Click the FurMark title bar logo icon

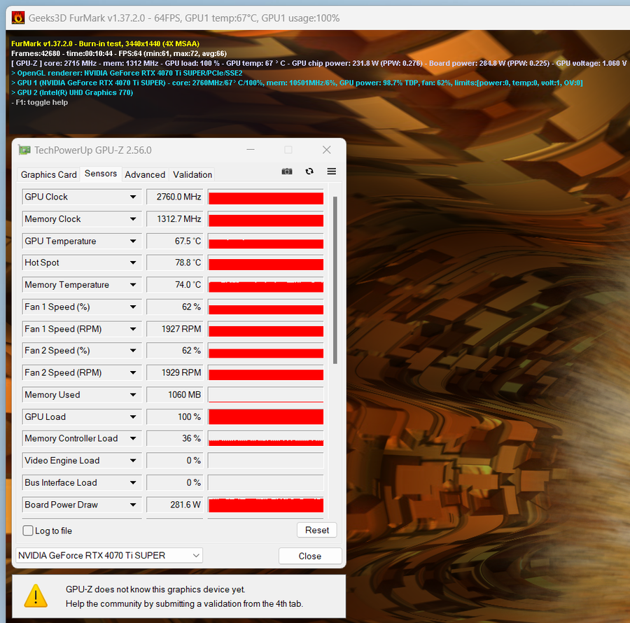pos(18,18)
